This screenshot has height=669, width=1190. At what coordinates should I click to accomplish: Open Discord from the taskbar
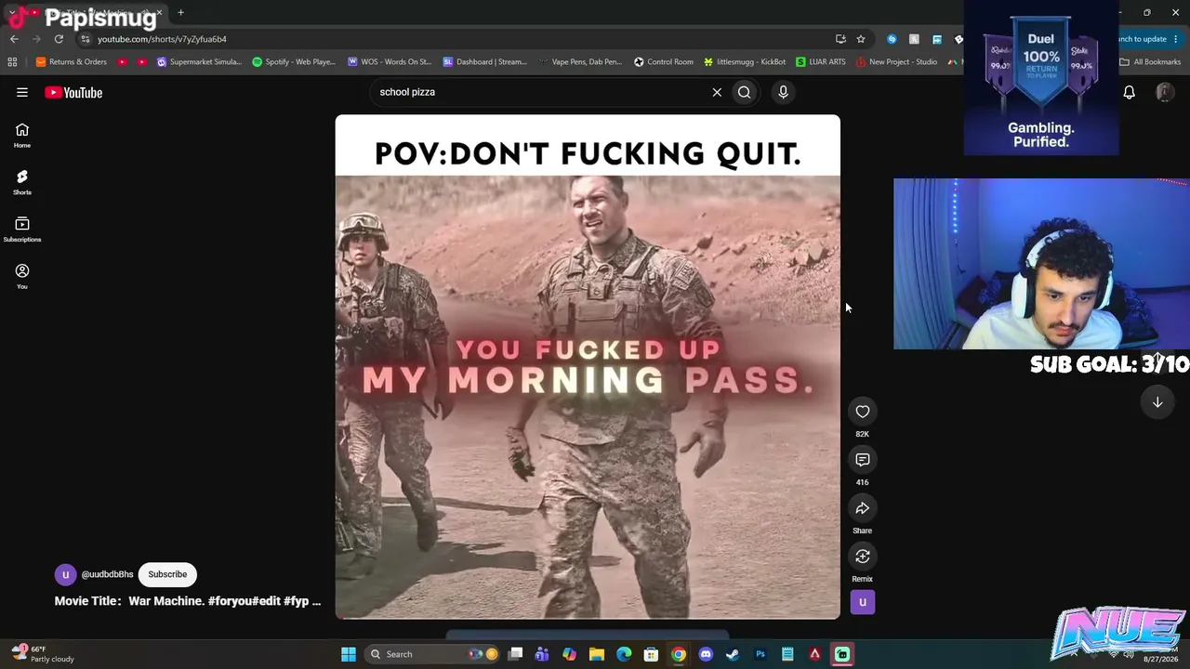tap(706, 654)
